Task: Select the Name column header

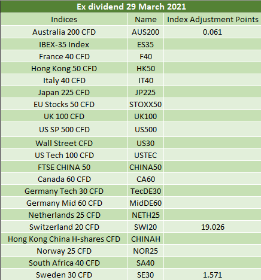Action: click(x=145, y=19)
